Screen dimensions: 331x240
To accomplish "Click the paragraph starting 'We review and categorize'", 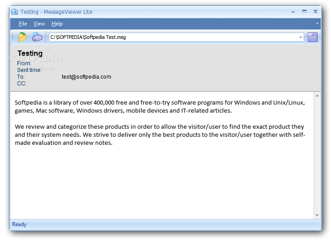I will (x=160, y=135).
